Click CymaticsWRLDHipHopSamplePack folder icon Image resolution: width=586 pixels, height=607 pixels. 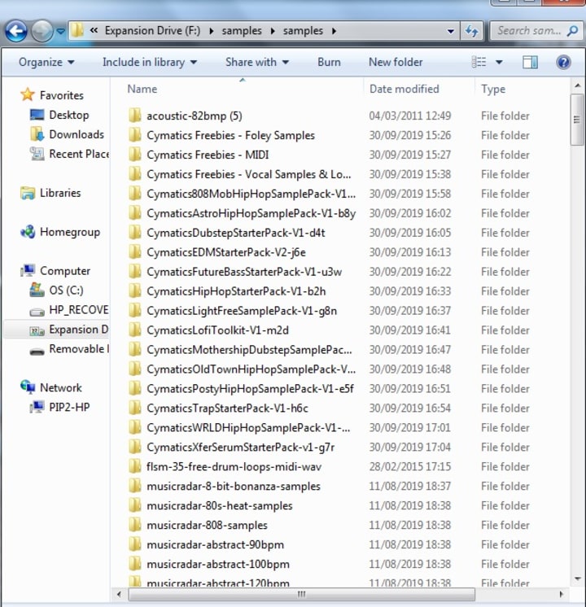point(135,427)
